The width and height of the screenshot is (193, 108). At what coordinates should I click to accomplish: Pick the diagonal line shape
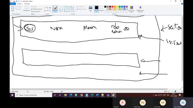pos(60,7)
